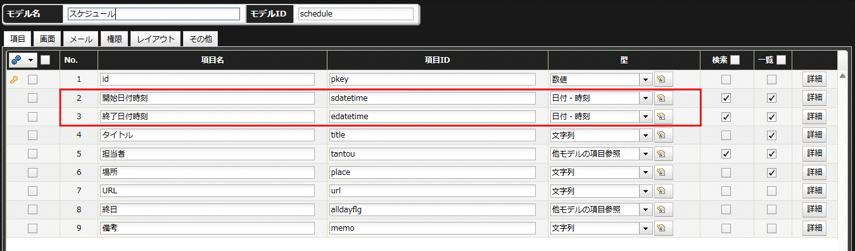Image resolution: width=855 pixels, height=251 pixels.
Task: Click 詳細 button for the タイトル row
Action: (x=814, y=135)
